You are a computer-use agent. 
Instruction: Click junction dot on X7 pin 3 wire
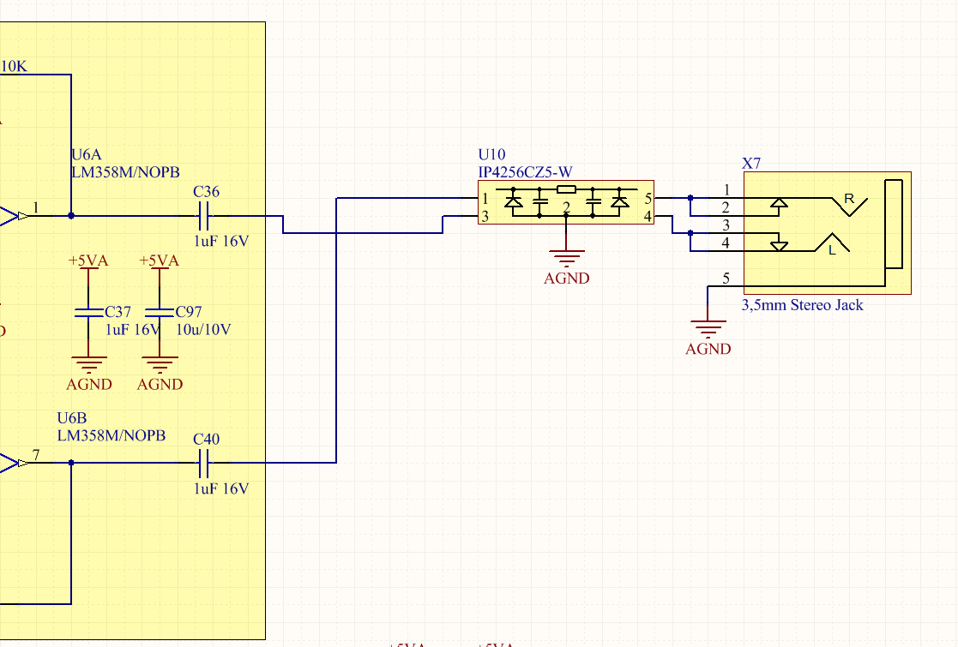point(690,233)
